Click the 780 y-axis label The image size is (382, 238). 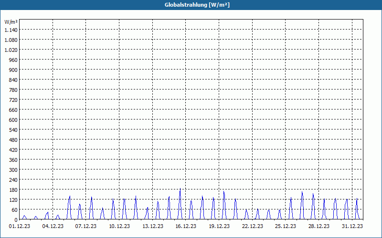click(x=13, y=90)
